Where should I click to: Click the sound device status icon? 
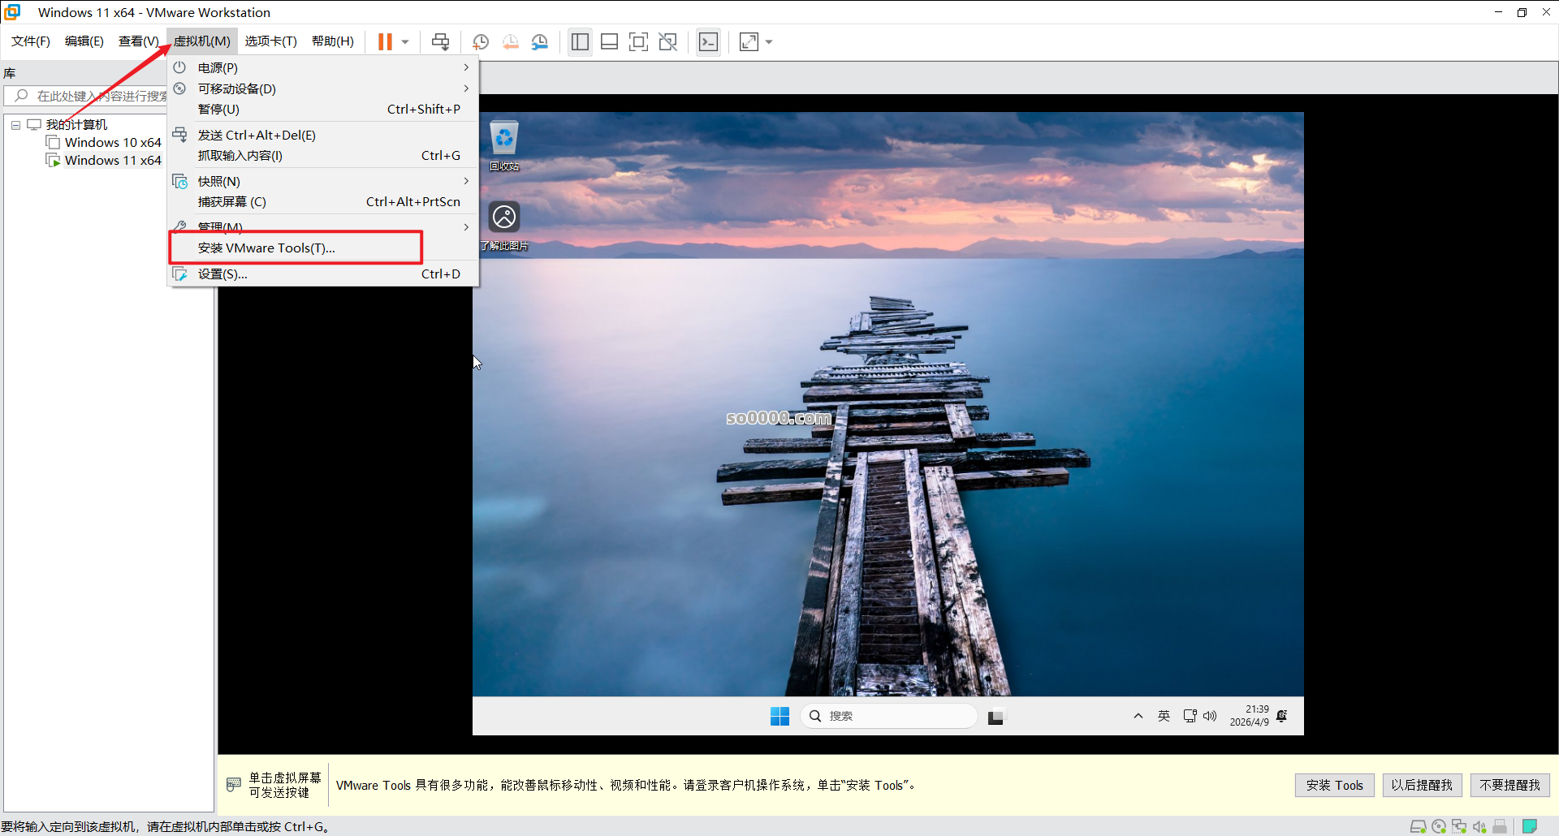point(1479,825)
